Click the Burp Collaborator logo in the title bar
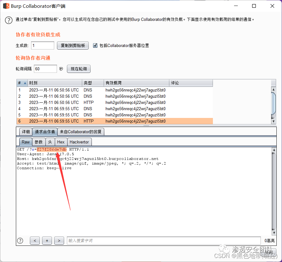282x262 pixels. click(6, 6)
